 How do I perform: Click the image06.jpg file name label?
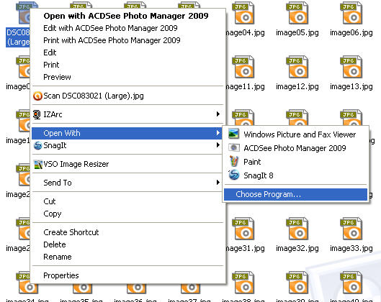click(x=351, y=32)
